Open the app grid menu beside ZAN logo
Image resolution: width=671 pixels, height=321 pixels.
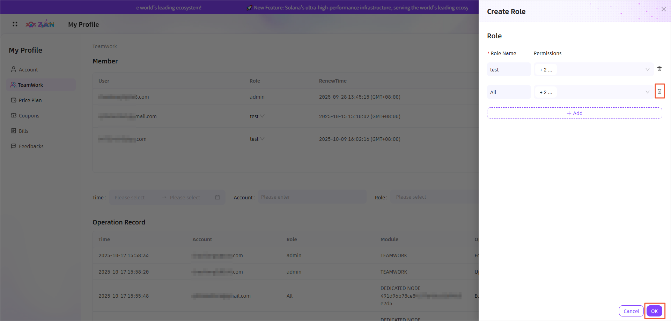coord(15,24)
